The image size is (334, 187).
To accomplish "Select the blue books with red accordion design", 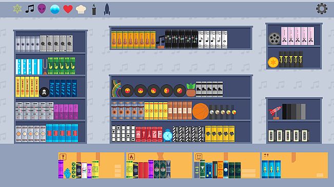I will 62,133.
